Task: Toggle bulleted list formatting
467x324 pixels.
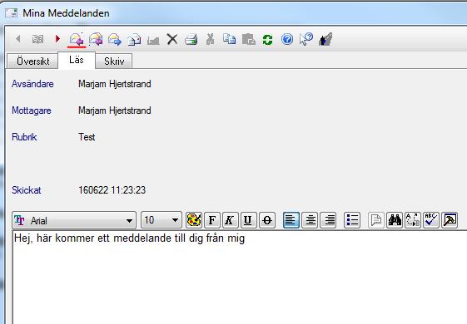Action: click(352, 220)
